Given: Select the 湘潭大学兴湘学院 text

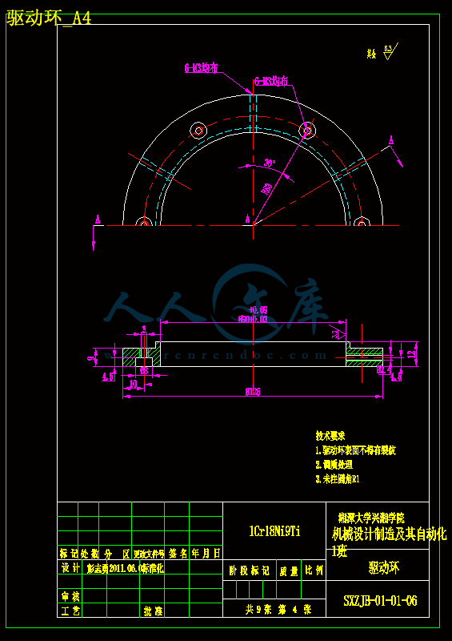Looking at the screenshot, I should (371, 518).
